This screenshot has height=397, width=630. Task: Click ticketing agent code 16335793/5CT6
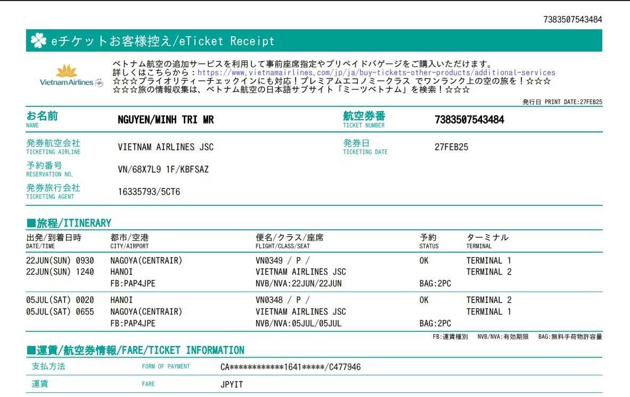coord(149,192)
